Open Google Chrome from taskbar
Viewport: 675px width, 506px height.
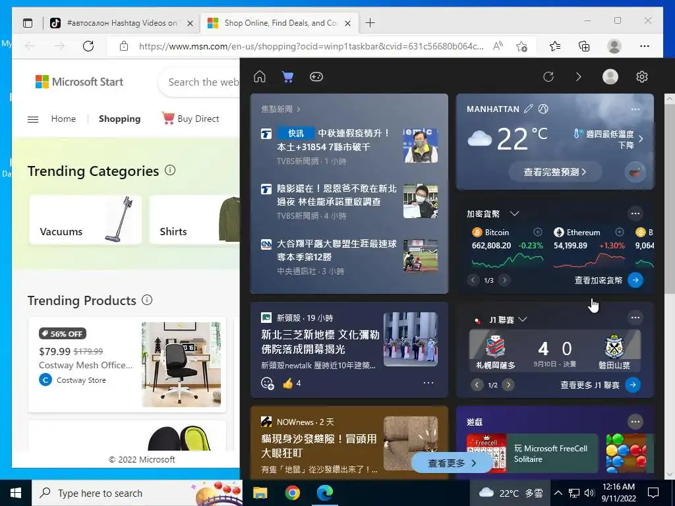pos(292,493)
